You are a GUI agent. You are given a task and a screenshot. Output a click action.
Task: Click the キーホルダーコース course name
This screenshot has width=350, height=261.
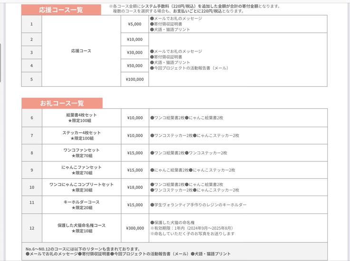[81, 202]
